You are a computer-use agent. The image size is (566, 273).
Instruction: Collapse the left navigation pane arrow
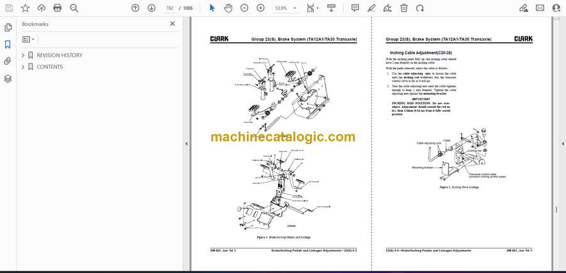click(x=186, y=144)
